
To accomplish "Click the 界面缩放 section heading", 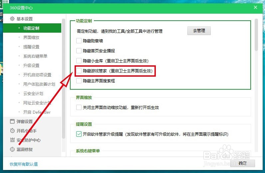I will (x=84, y=98).
